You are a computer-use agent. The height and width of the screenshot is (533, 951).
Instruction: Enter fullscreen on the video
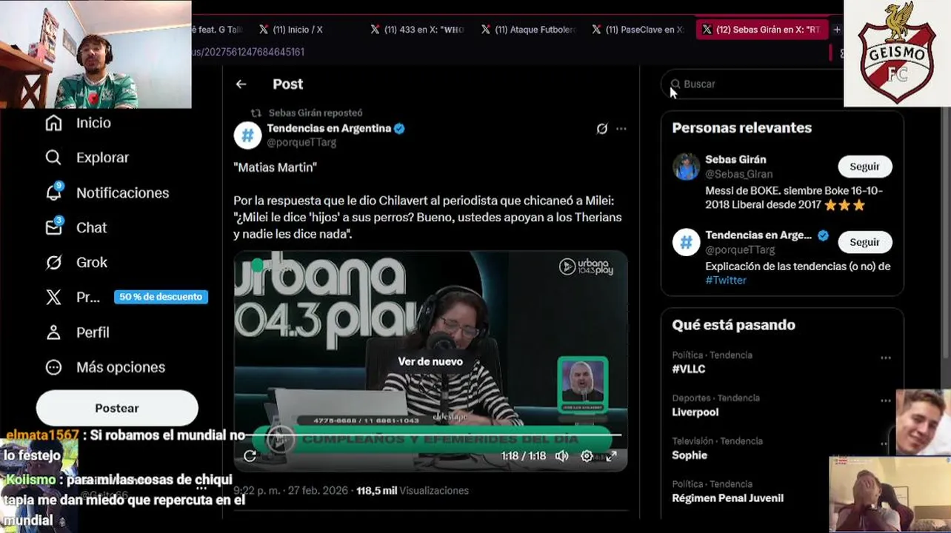[x=611, y=456]
